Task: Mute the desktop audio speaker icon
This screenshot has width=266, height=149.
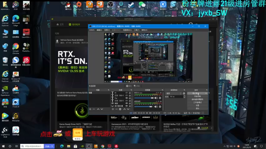Action: click(156, 107)
